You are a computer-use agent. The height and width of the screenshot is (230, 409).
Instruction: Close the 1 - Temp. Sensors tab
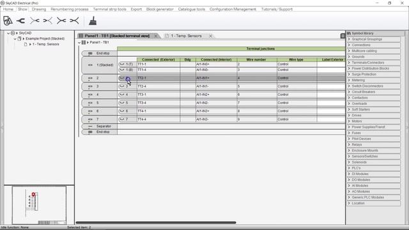(x=210, y=36)
